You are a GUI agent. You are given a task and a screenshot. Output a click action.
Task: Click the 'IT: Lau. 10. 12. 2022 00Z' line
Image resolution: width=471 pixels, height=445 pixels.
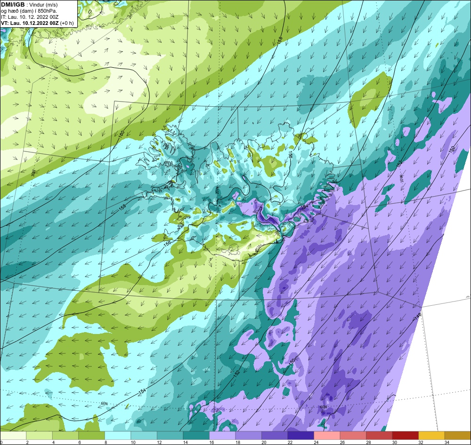pyautogui.click(x=30, y=17)
